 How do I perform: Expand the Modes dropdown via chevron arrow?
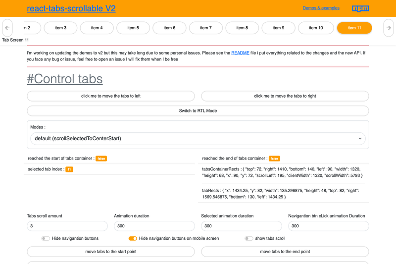click(x=360, y=139)
